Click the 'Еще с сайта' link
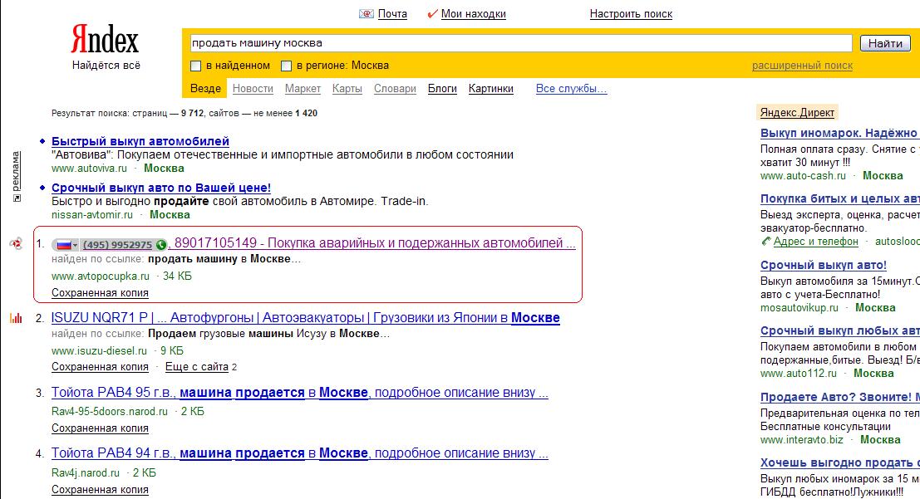 click(197, 366)
